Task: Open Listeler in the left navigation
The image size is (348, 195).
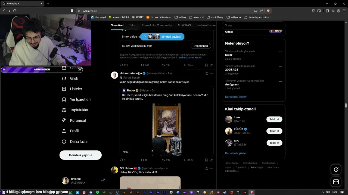Action: 72,89
